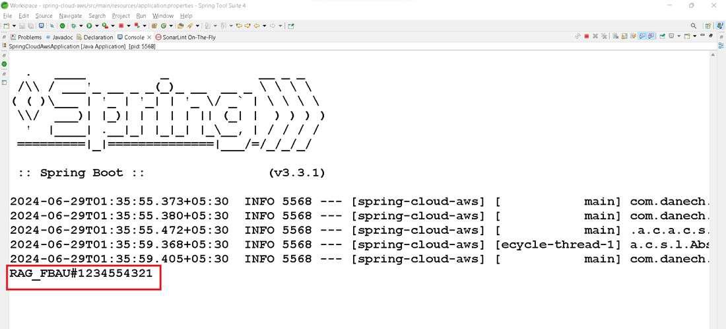This screenshot has height=329, width=726.
Task: Toggle show console when standard out changes
Action: [x=642, y=36]
